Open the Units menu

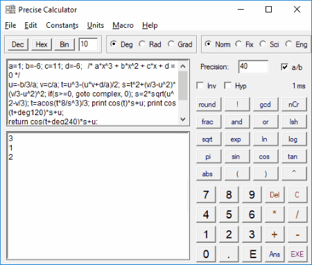pyautogui.click(x=96, y=25)
